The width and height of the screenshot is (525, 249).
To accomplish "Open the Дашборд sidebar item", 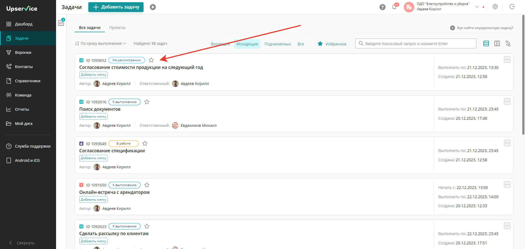I will (x=28, y=24).
